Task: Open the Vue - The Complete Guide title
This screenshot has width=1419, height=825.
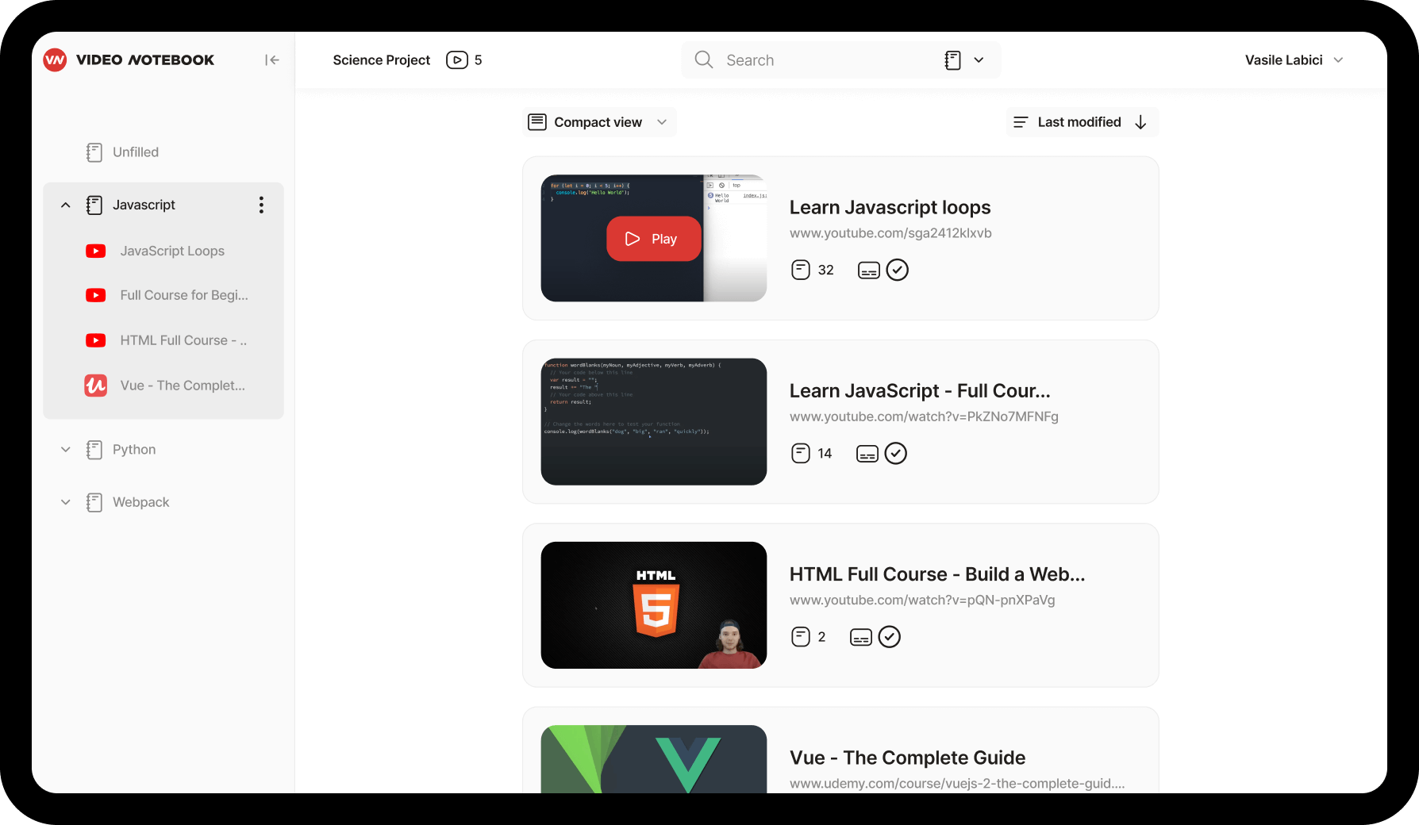Action: 907,758
